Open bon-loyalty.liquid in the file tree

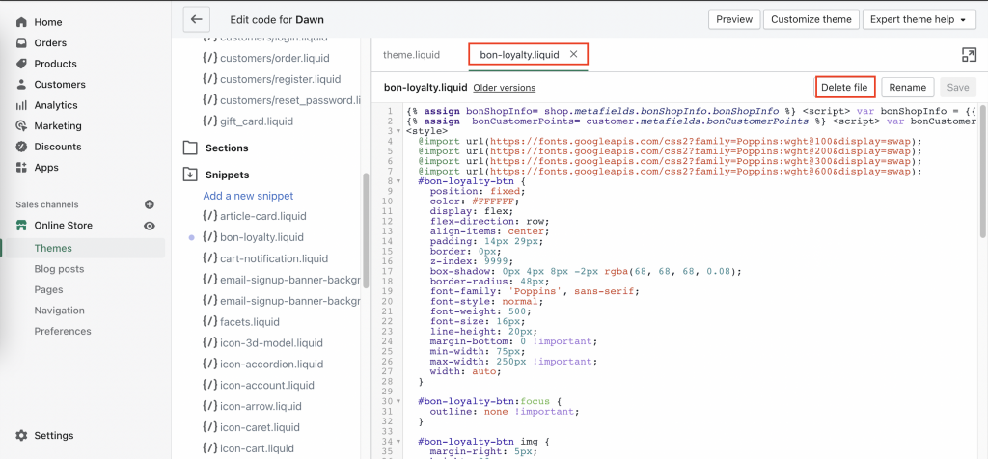pos(262,237)
